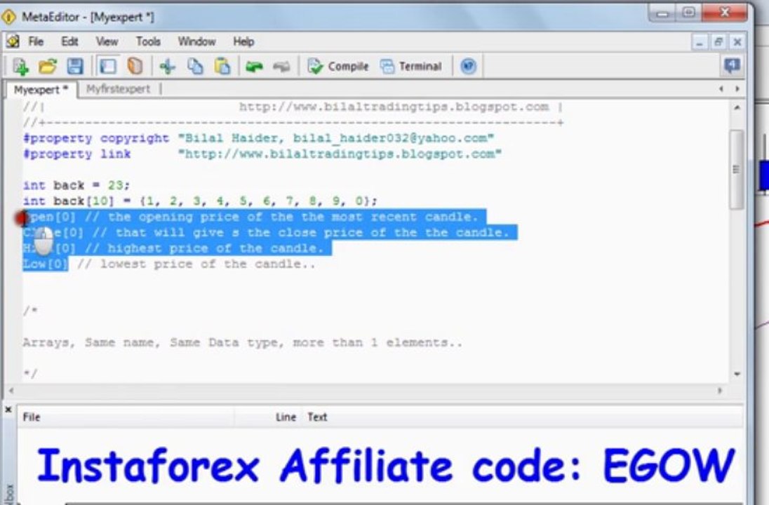769x505 pixels.
Task: Click the '#property link' line
Action: pyautogui.click(x=262, y=154)
